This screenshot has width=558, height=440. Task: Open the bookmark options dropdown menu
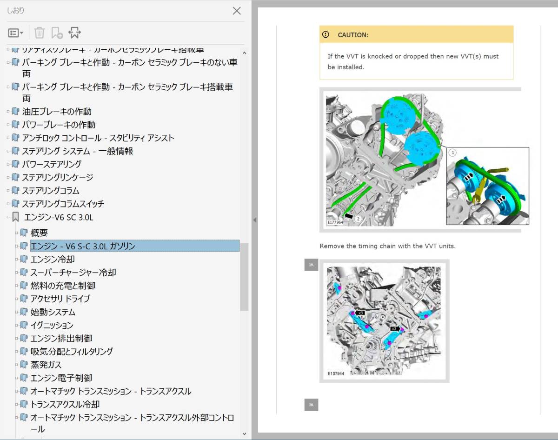15,33
